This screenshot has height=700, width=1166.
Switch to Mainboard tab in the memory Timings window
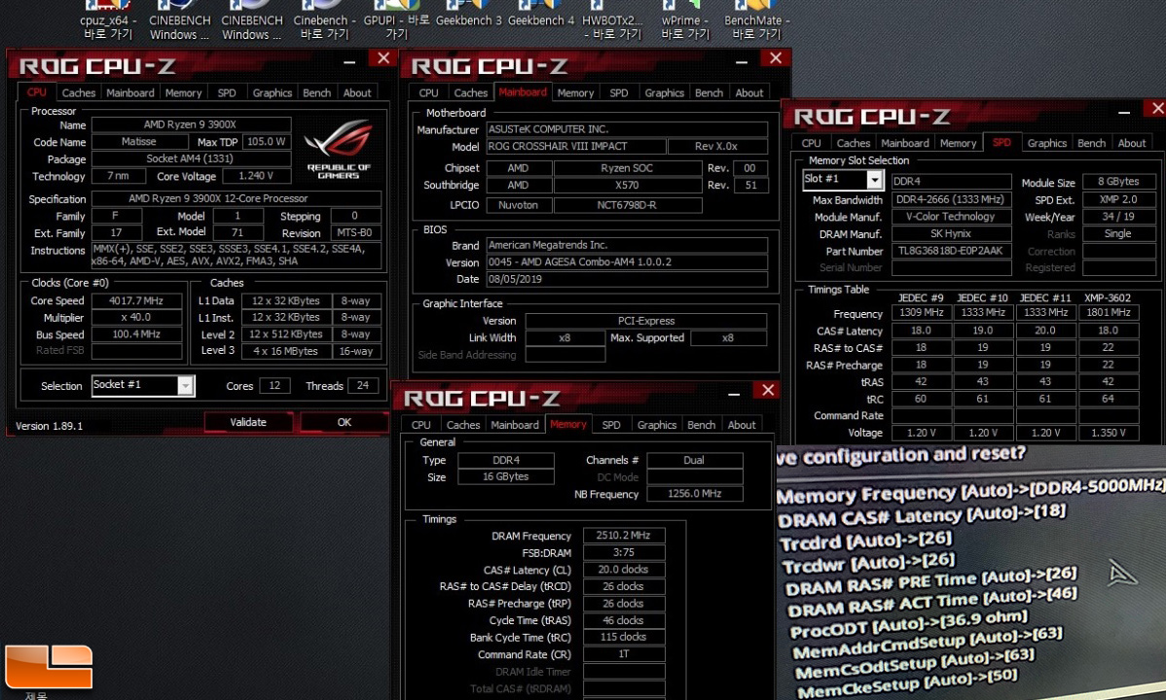tap(515, 425)
